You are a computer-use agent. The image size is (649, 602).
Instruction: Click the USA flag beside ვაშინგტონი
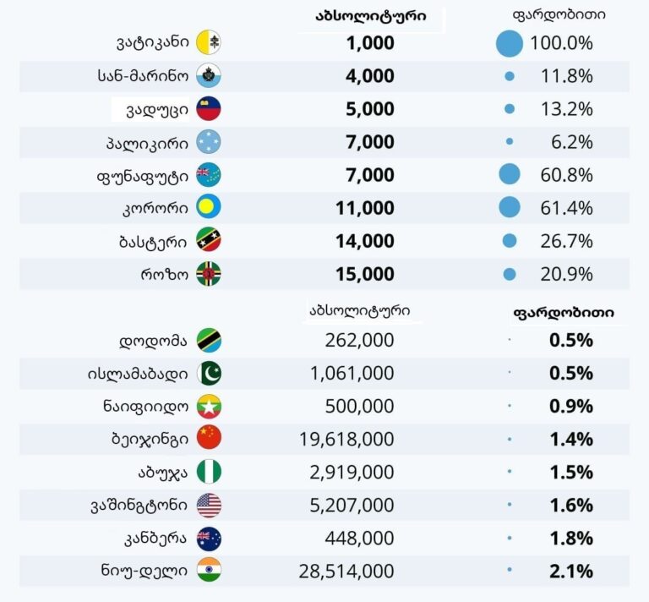[208, 506]
